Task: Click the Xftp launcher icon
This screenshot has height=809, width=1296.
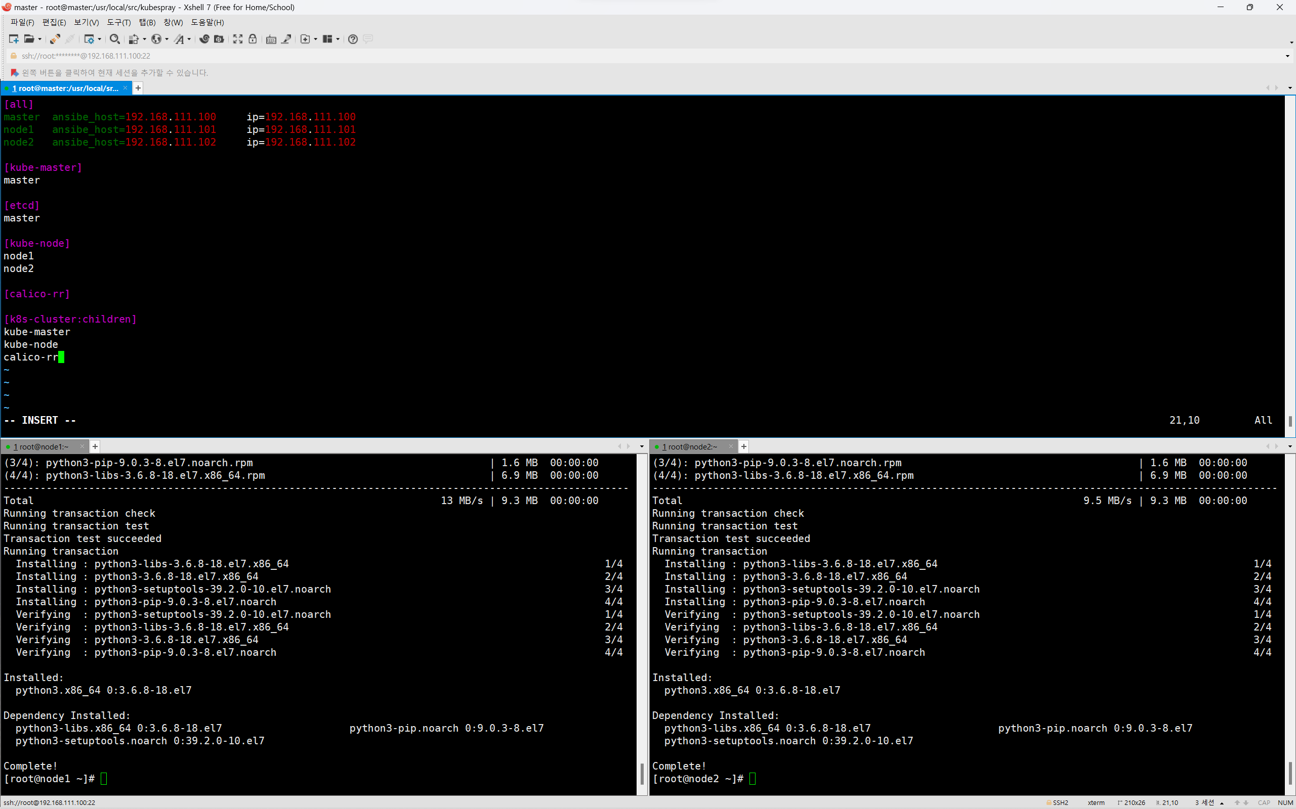Action: pos(219,39)
